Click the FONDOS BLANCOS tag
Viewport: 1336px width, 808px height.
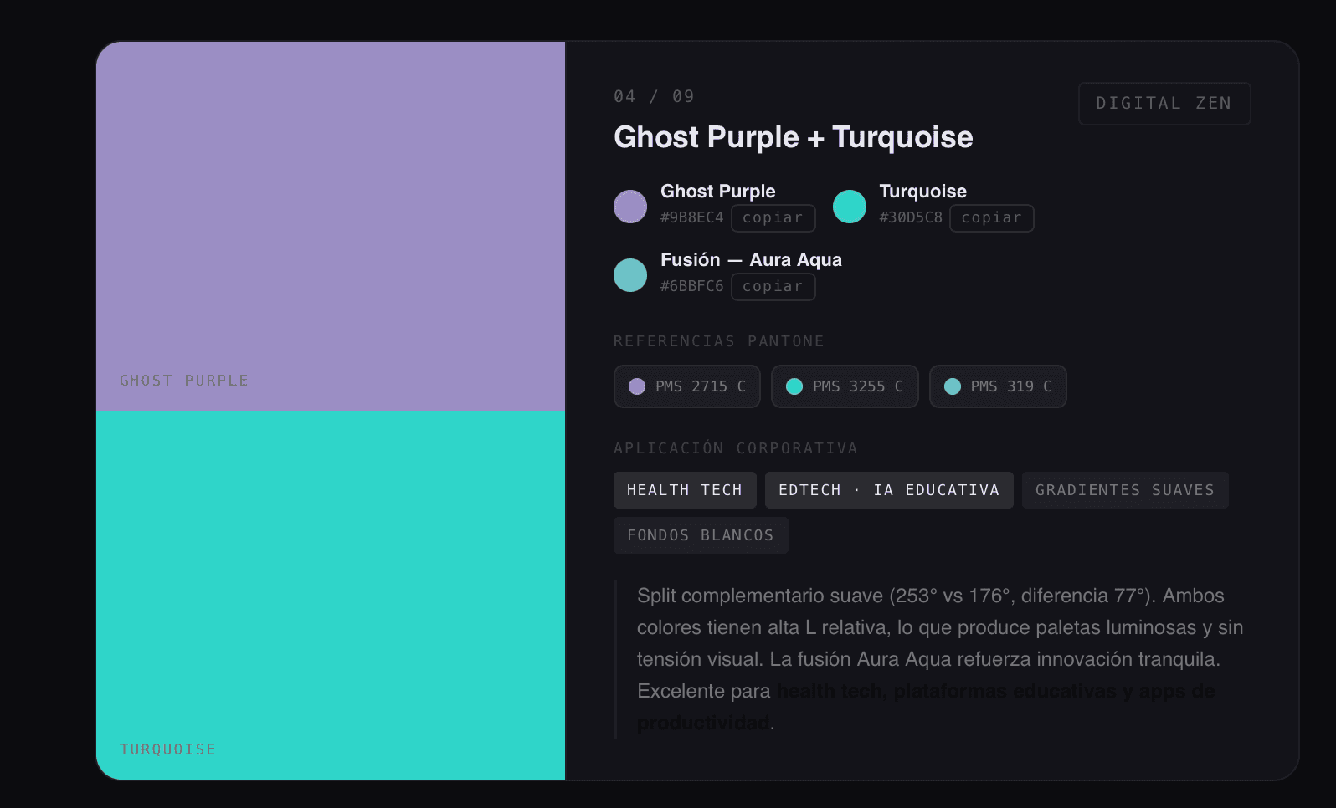pos(701,535)
